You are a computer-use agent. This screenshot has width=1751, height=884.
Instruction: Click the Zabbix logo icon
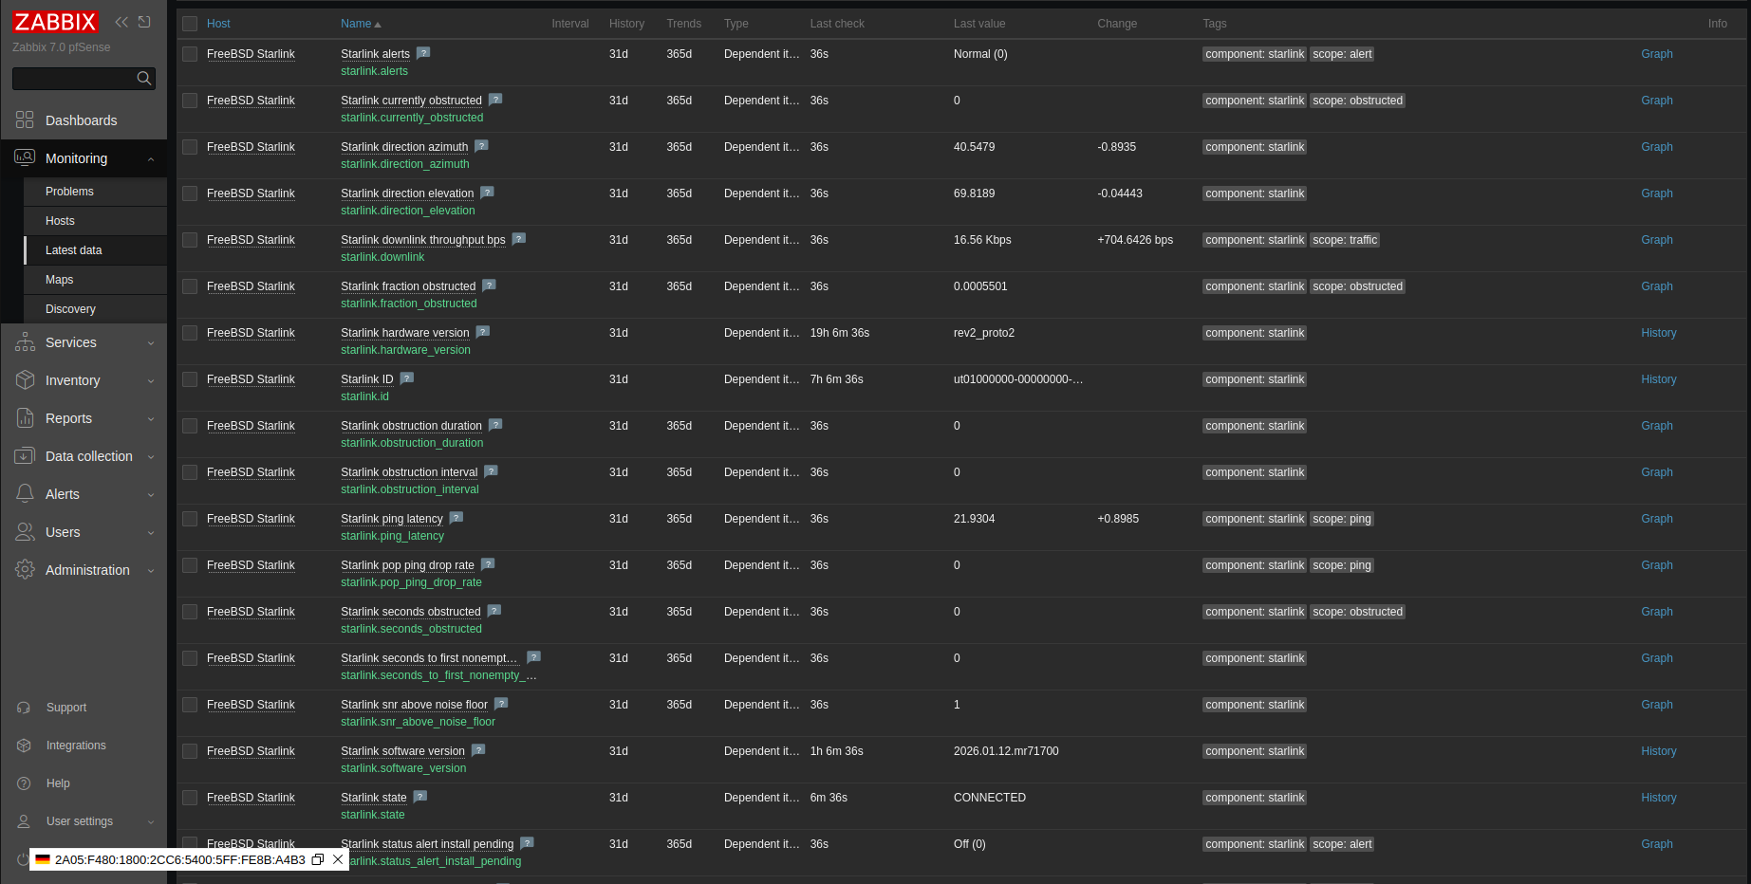55,22
